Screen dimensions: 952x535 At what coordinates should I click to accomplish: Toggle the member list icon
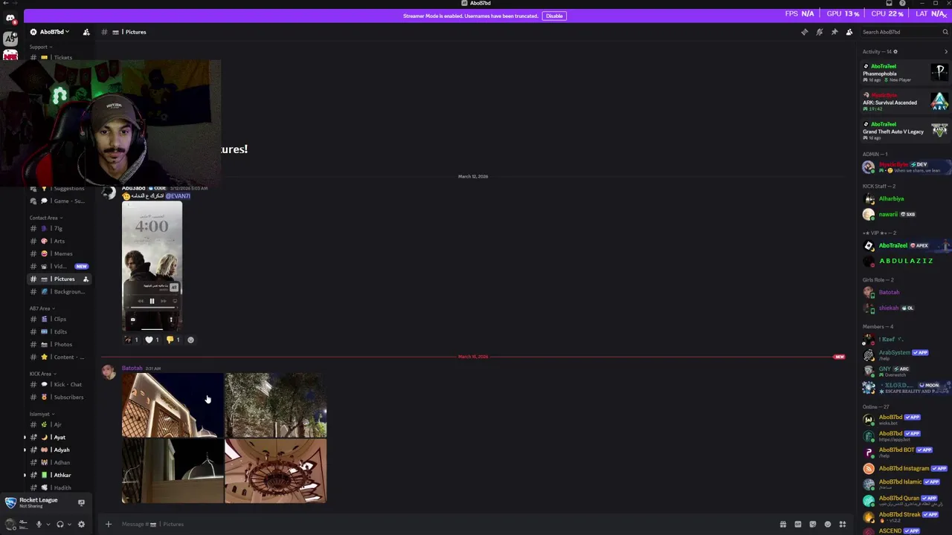849,32
